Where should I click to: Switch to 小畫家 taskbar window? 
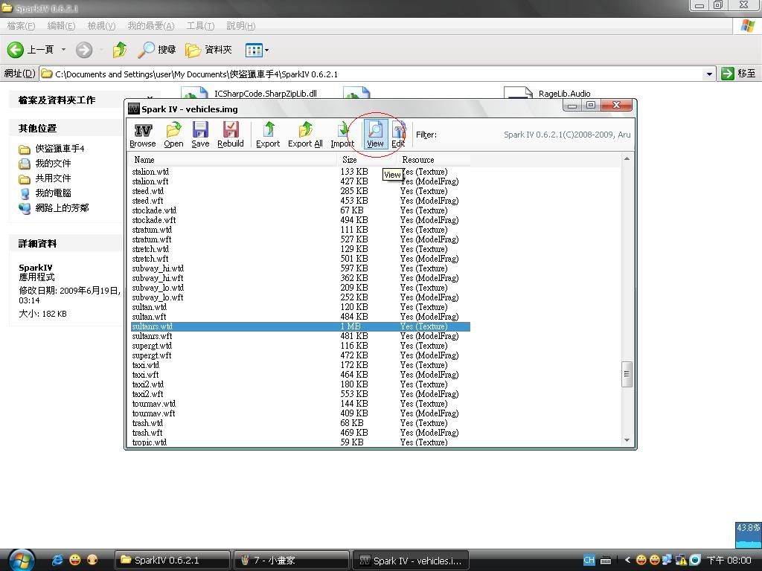tap(291, 560)
